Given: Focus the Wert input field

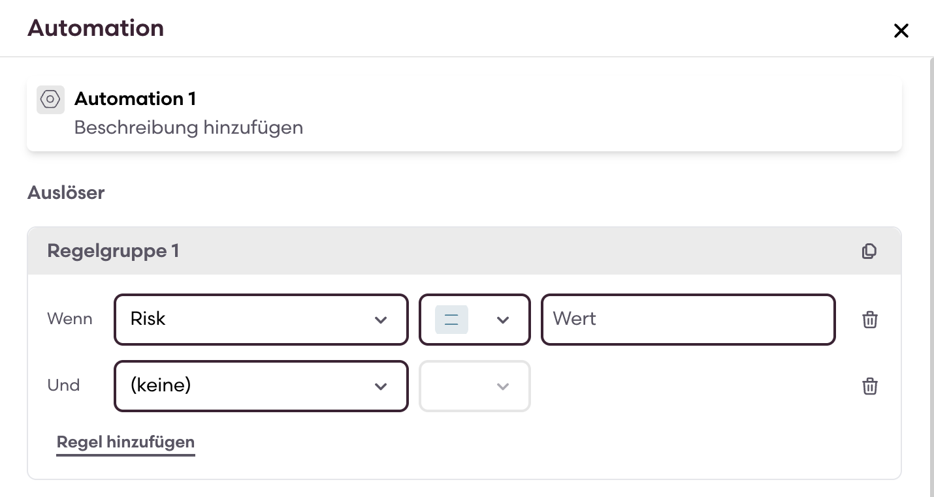Looking at the screenshot, I should (x=688, y=320).
